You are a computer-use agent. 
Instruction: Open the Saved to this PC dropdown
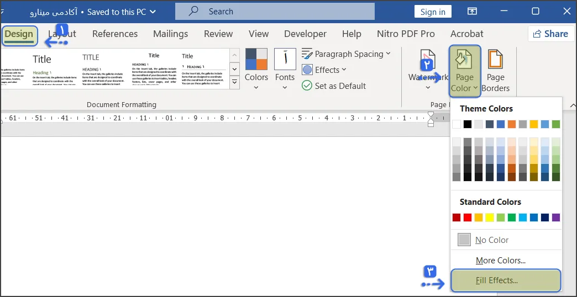(x=122, y=12)
